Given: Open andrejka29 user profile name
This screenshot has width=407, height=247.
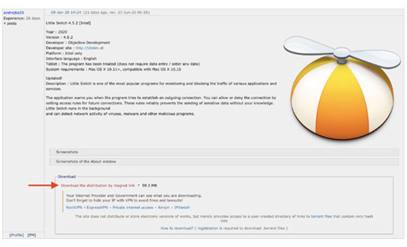Looking at the screenshot, I should pyautogui.click(x=14, y=12).
